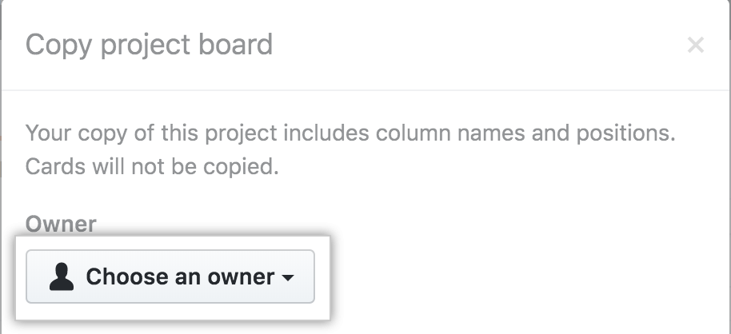
Task: Open the Choose an owner menu
Action: (170, 276)
